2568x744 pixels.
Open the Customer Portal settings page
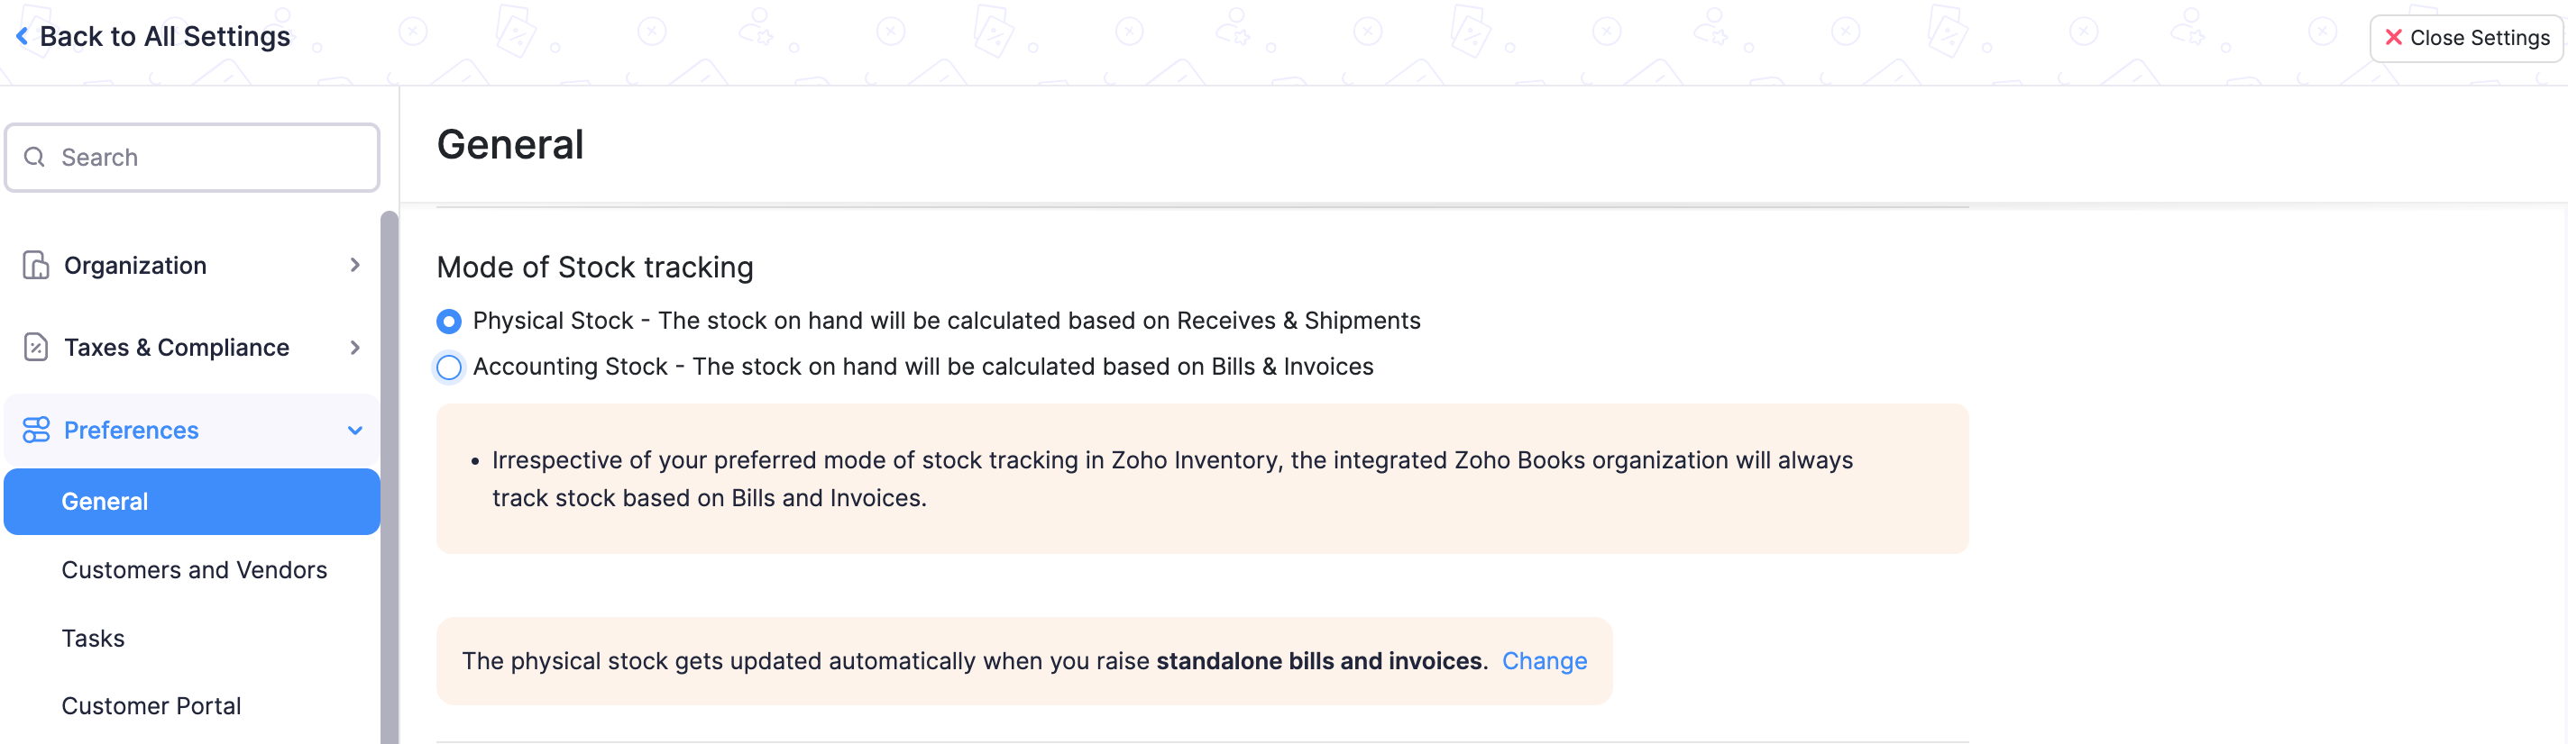click(151, 705)
